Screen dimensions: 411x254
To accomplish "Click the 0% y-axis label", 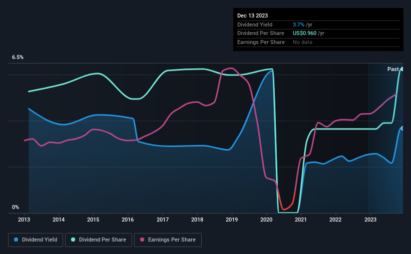I will (16, 207).
